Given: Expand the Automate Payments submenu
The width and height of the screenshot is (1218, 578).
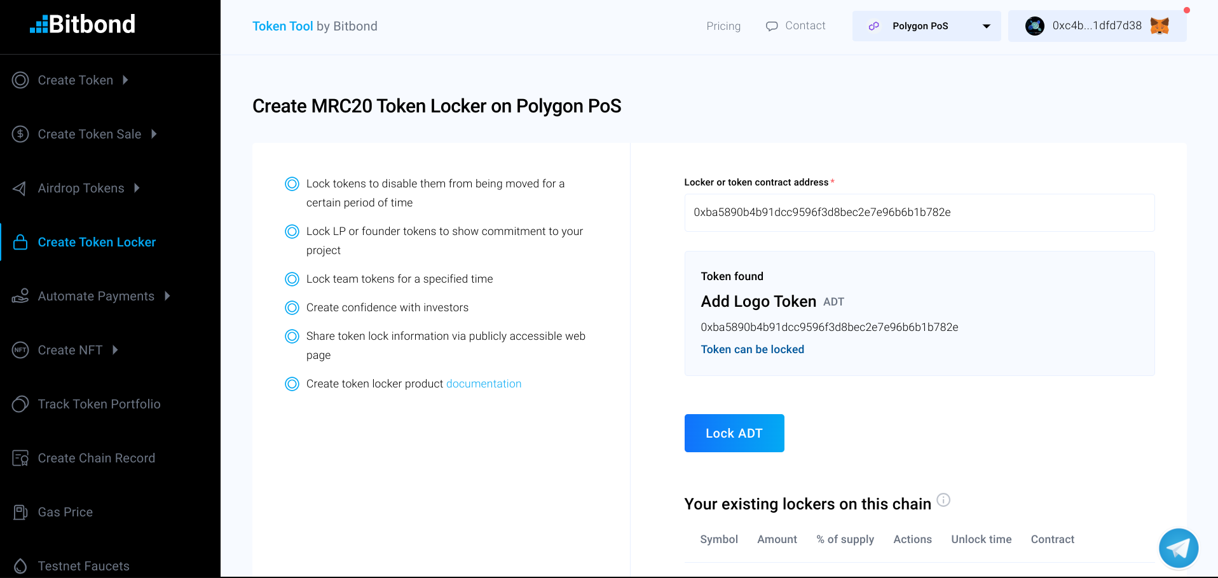Looking at the screenshot, I should (x=167, y=296).
